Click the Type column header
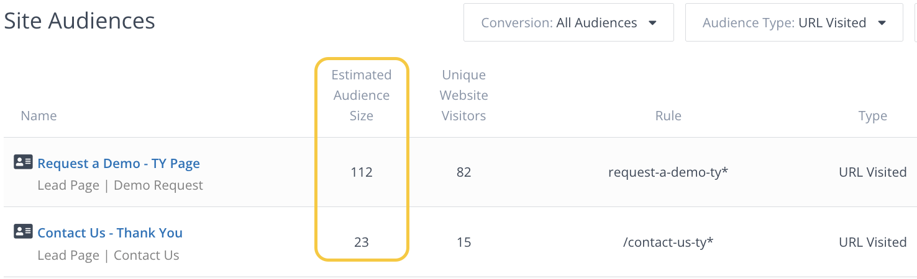Image resolution: width=917 pixels, height=279 pixels. 872,116
